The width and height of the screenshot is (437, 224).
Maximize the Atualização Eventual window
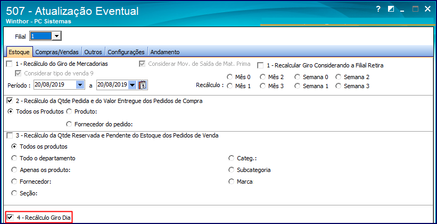tap(415, 9)
